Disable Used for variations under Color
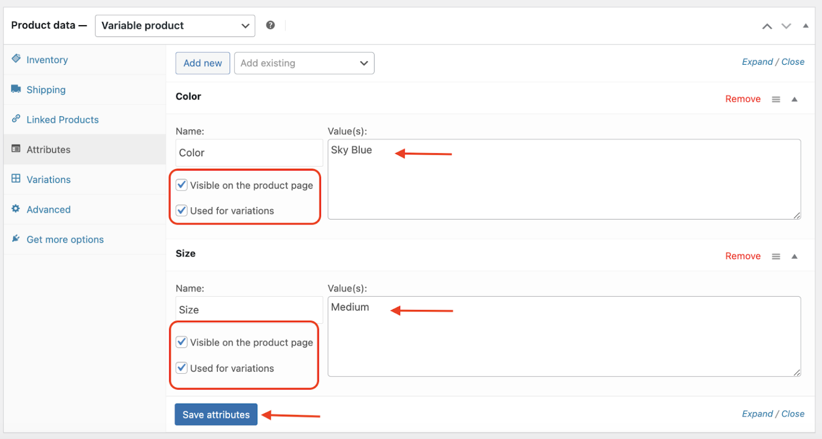Image resolution: width=822 pixels, height=439 pixels. pyautogui.click(x=181, y=210)
